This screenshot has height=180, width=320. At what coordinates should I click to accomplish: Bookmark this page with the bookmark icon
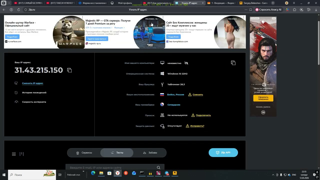click(x=251, y=10)
